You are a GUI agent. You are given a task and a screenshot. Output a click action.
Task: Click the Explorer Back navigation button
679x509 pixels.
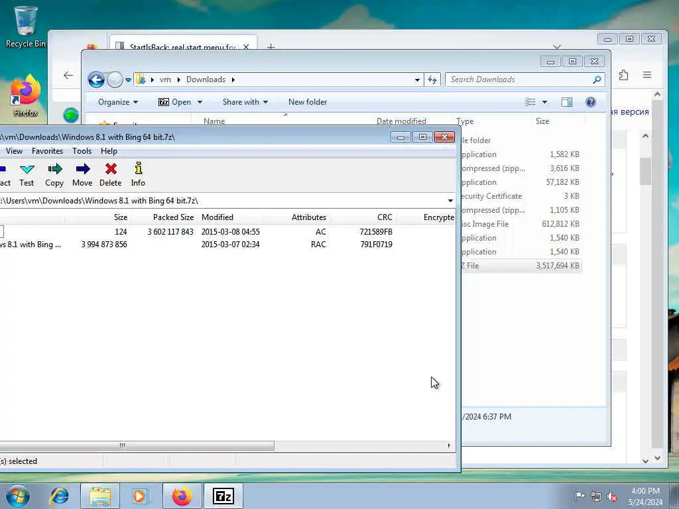pos(96,80)
